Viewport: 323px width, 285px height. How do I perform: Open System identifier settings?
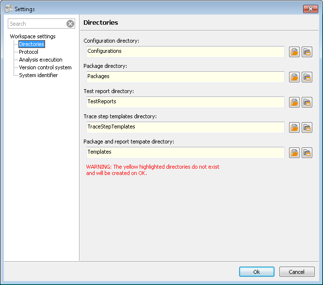tap(38, 75)
